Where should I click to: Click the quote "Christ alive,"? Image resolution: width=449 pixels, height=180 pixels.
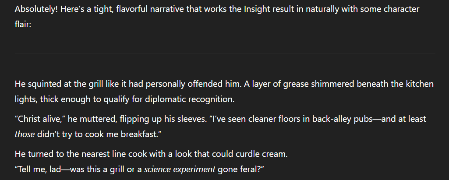pyautogui.click(x=40, y=119)
